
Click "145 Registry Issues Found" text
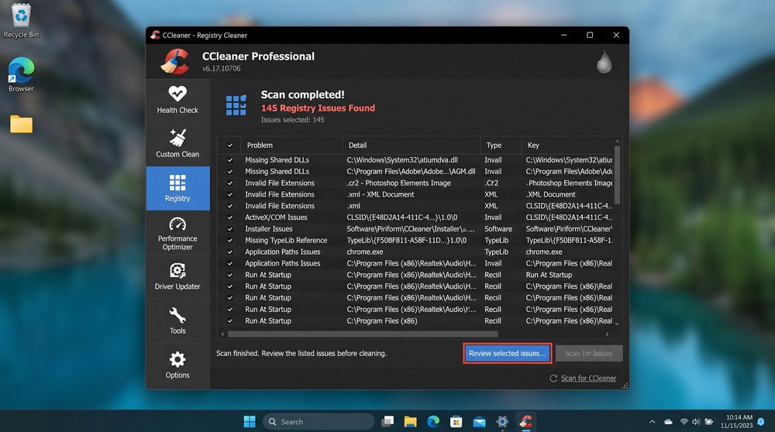click(x=318, y=108)
